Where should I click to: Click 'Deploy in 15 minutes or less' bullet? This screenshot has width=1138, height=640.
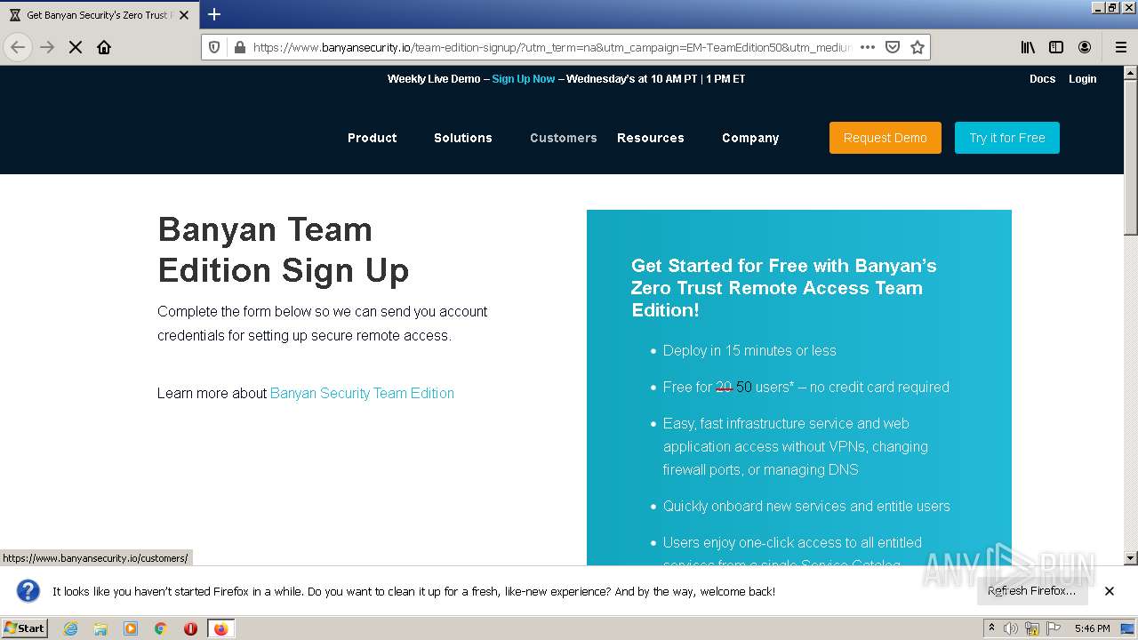(749, 350)
